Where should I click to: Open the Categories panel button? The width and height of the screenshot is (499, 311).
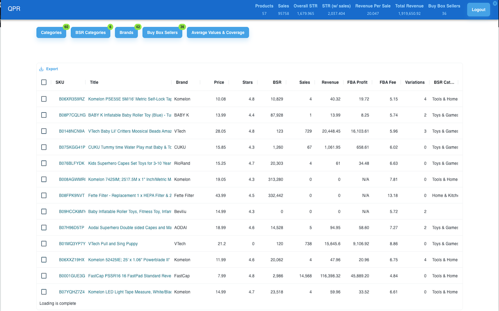(51, 33)
